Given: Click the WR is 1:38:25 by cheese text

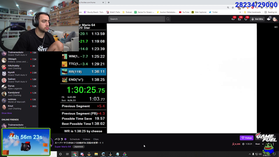Looking at the screenshot, I should click(x=83, y=131).
